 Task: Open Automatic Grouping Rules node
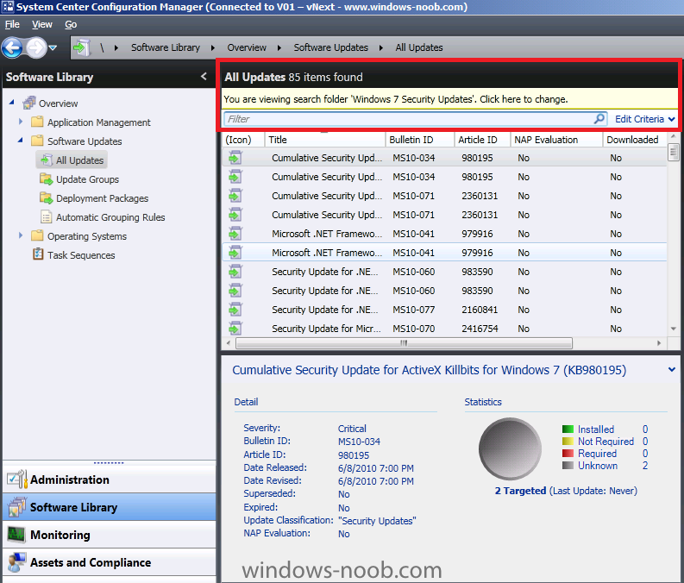point(110,217)
